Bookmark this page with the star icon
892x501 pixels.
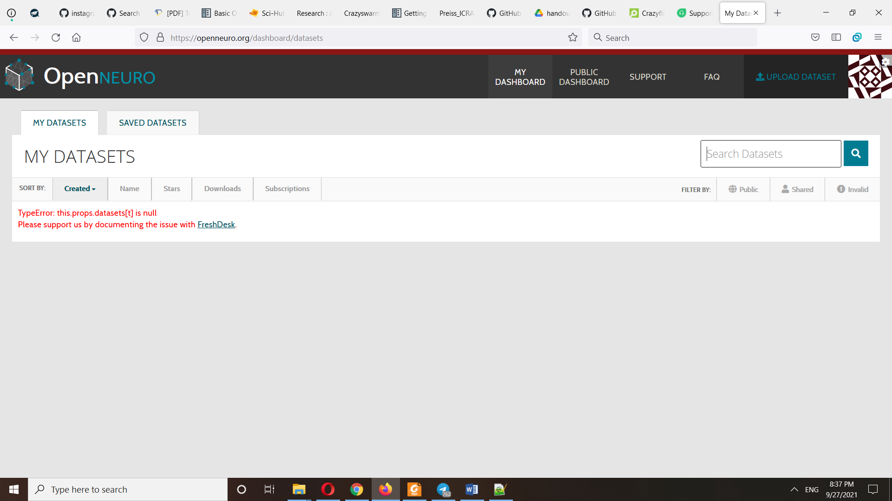click(x=573, y=37)
